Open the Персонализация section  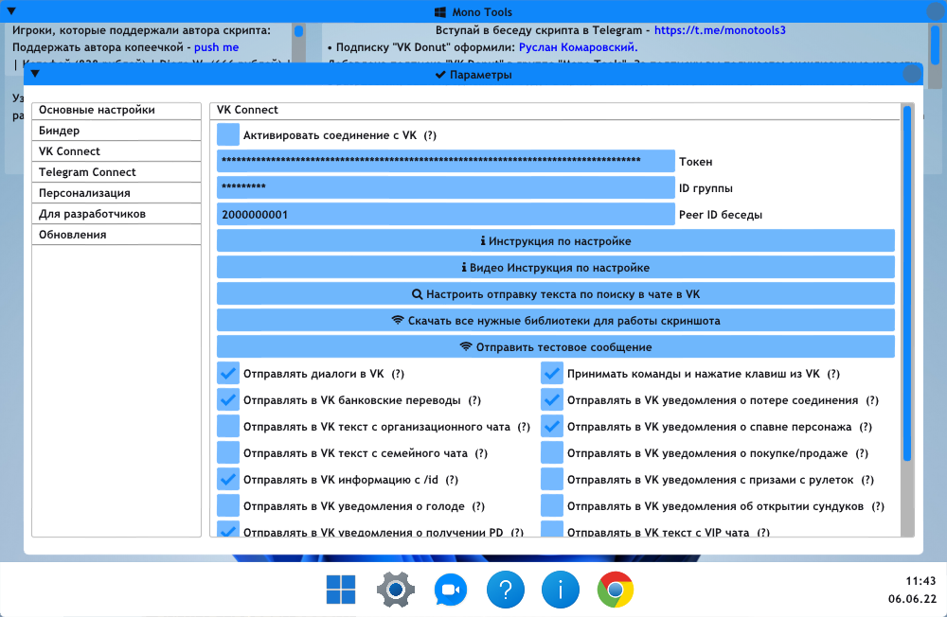[116, 193]
